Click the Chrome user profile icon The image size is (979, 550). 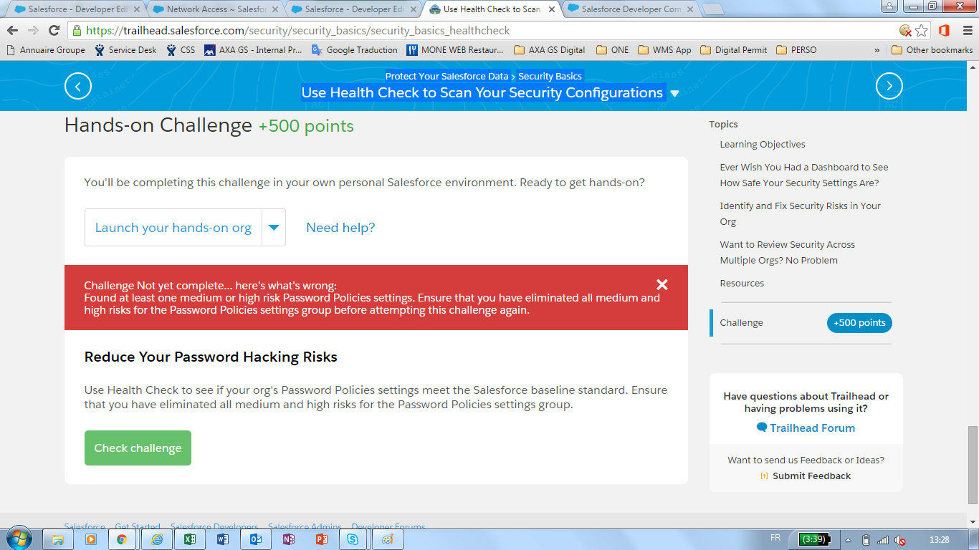(x=888, y=6)
